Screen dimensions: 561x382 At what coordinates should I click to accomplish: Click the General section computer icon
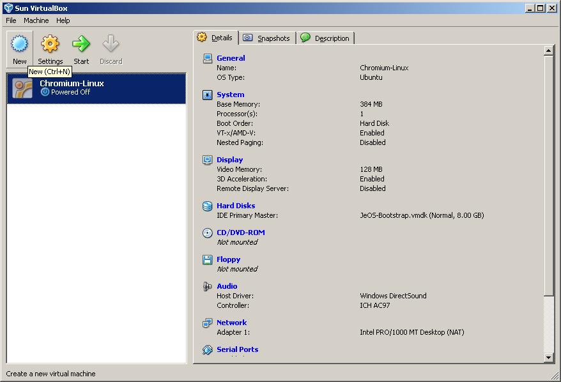[208, 58]
